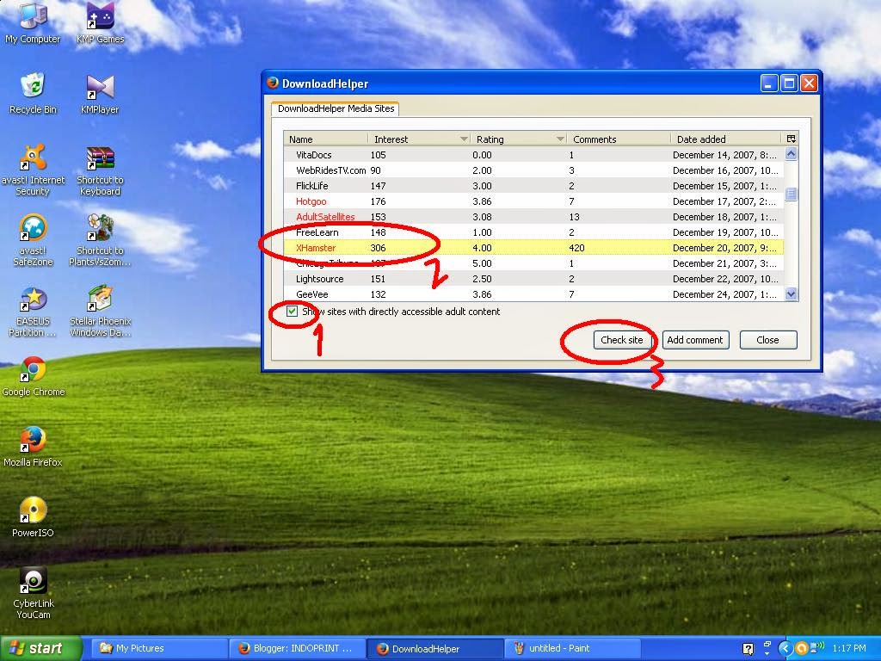
Task: Launch KMPlayer from desktop
Action: pyautogui.click(x=100, y=95)
